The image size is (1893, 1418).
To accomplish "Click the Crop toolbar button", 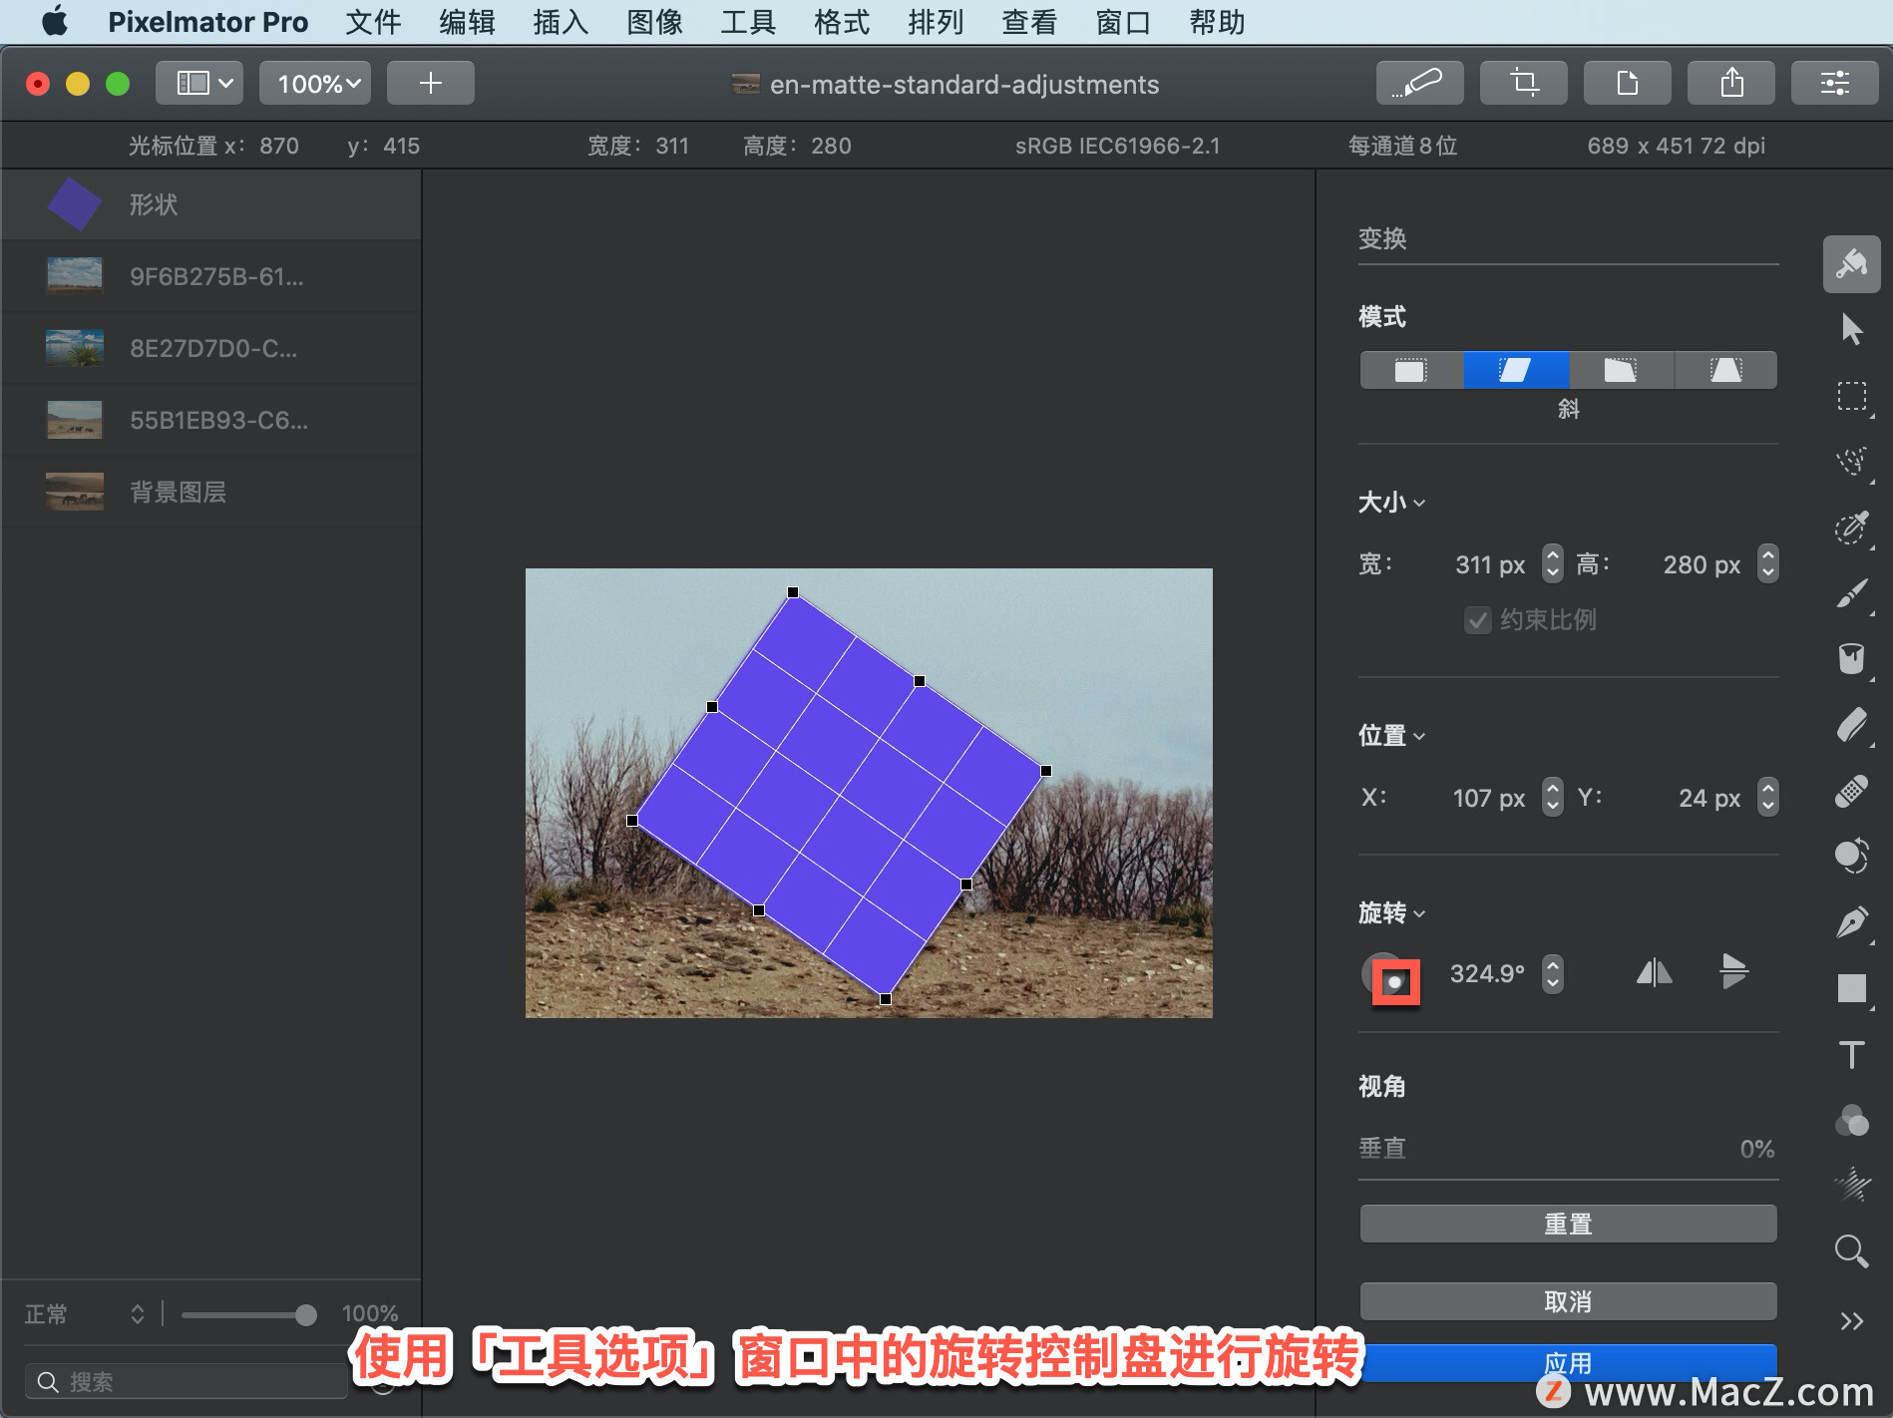I will pos(1523,83).
